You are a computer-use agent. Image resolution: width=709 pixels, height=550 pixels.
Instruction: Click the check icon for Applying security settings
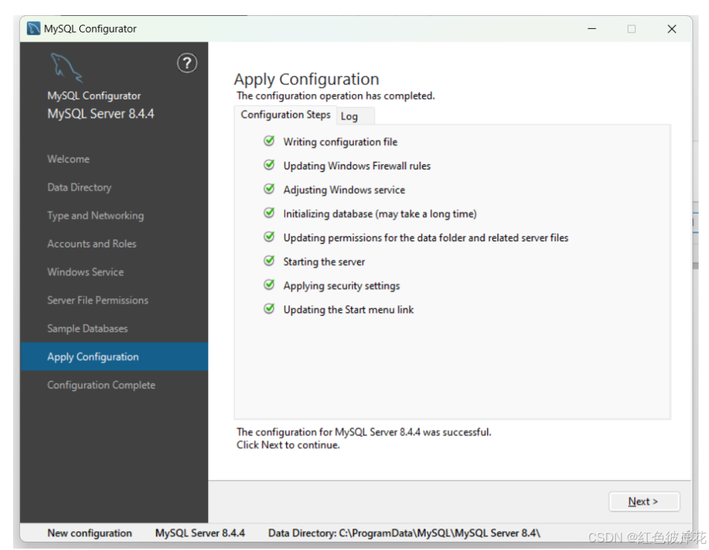pos(269,285)
